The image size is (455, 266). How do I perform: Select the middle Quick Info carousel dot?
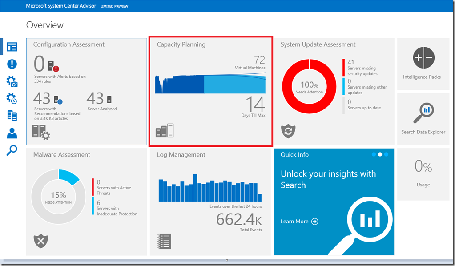(x=380, y=154)
